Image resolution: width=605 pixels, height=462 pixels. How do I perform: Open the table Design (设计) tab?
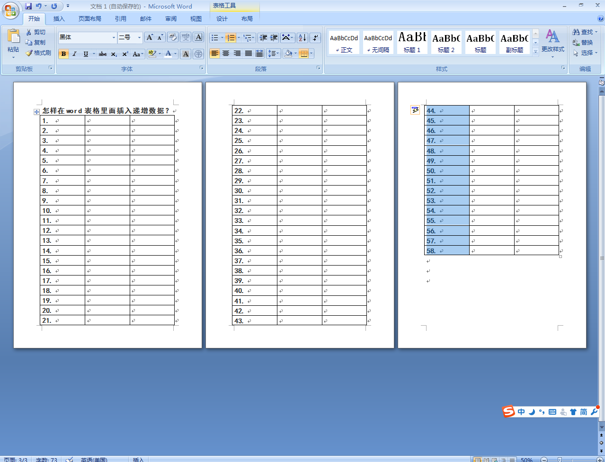pyautogui.click(x=222, y=19)
